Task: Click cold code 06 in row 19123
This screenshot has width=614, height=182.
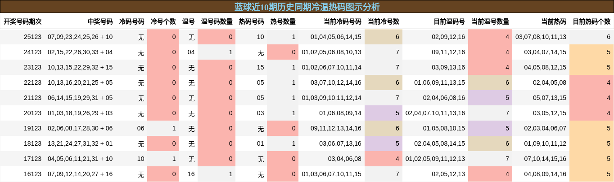Action: coord(141,128)
